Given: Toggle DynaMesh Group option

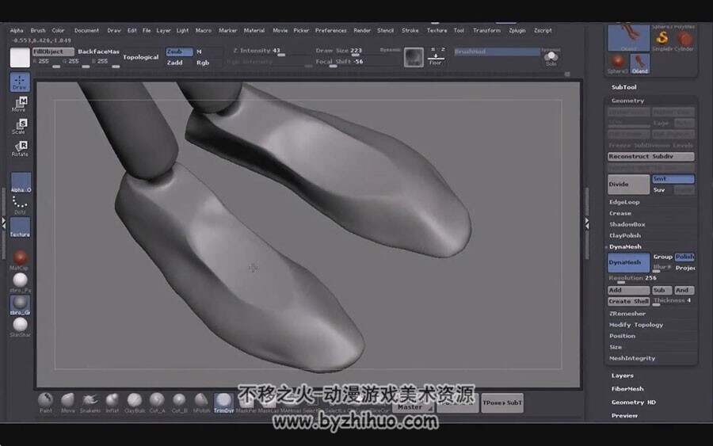Looking at the screenshot, I should point(662,257).
